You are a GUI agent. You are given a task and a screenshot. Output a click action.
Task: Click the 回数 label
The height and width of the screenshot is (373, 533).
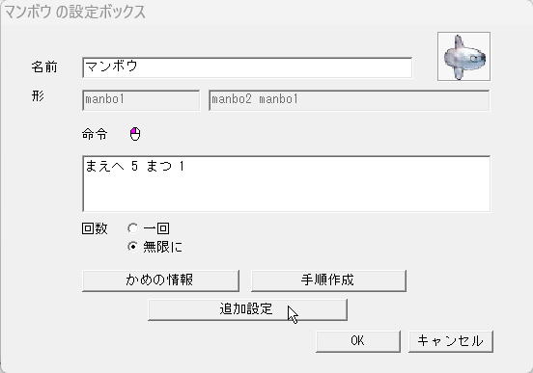95,228
